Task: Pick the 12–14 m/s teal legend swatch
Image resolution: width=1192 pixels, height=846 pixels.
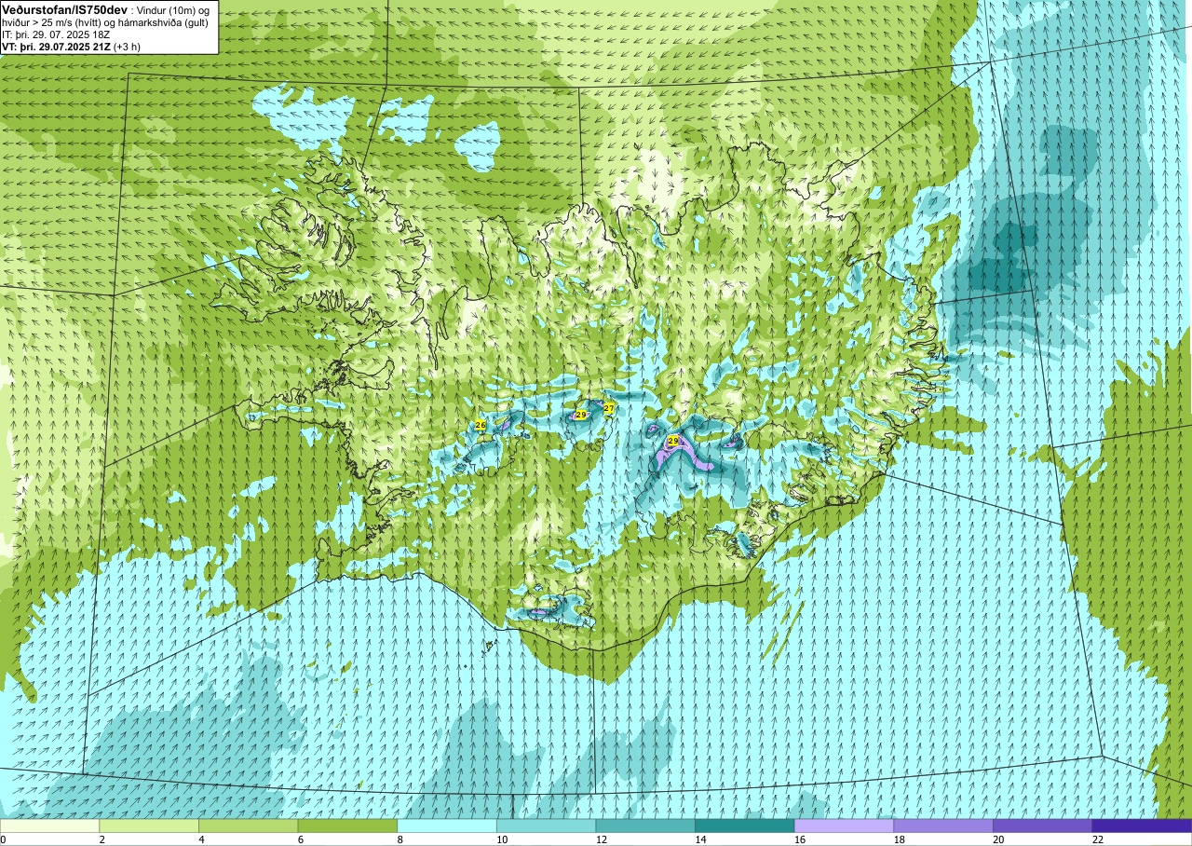Action: (x=645, y=826)
